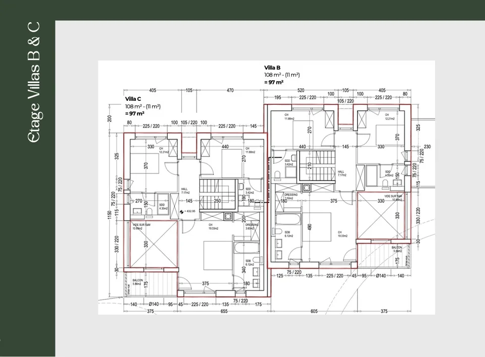This screenshot has width=485, height=357.
Task: Click "= 97 m²" under Villa B
Action: (x=274, y=82)
